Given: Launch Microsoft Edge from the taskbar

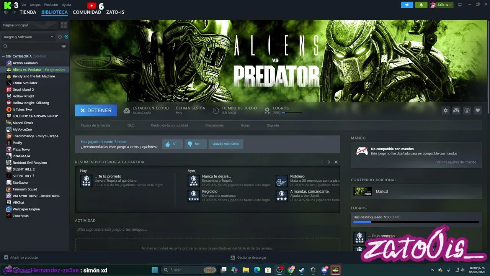Looking at the screenshot, I should 257,270.
